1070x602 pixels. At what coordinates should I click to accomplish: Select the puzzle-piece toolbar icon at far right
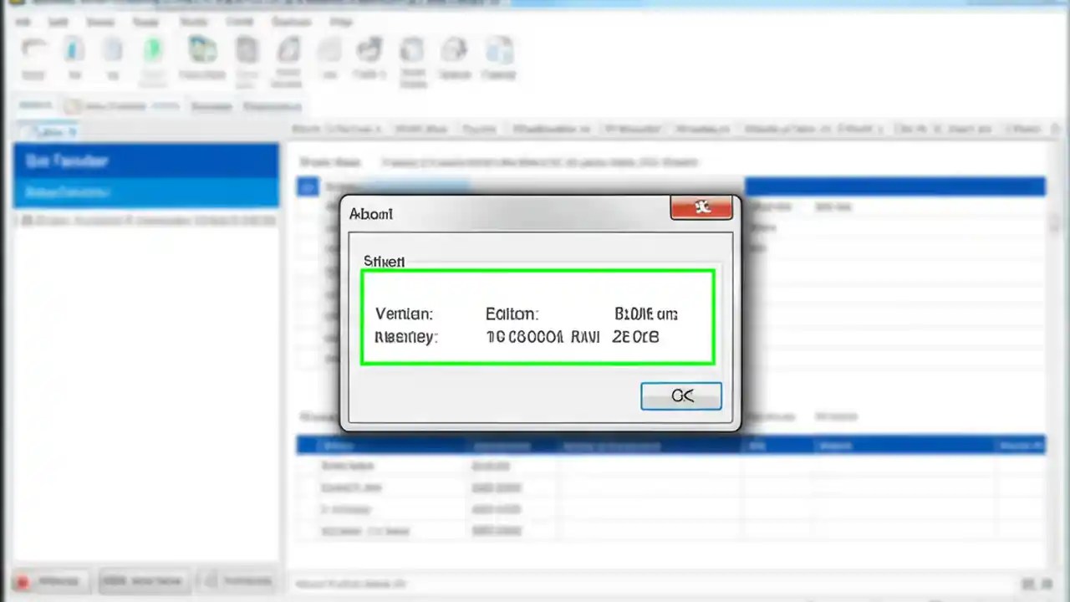click(500, 48)
